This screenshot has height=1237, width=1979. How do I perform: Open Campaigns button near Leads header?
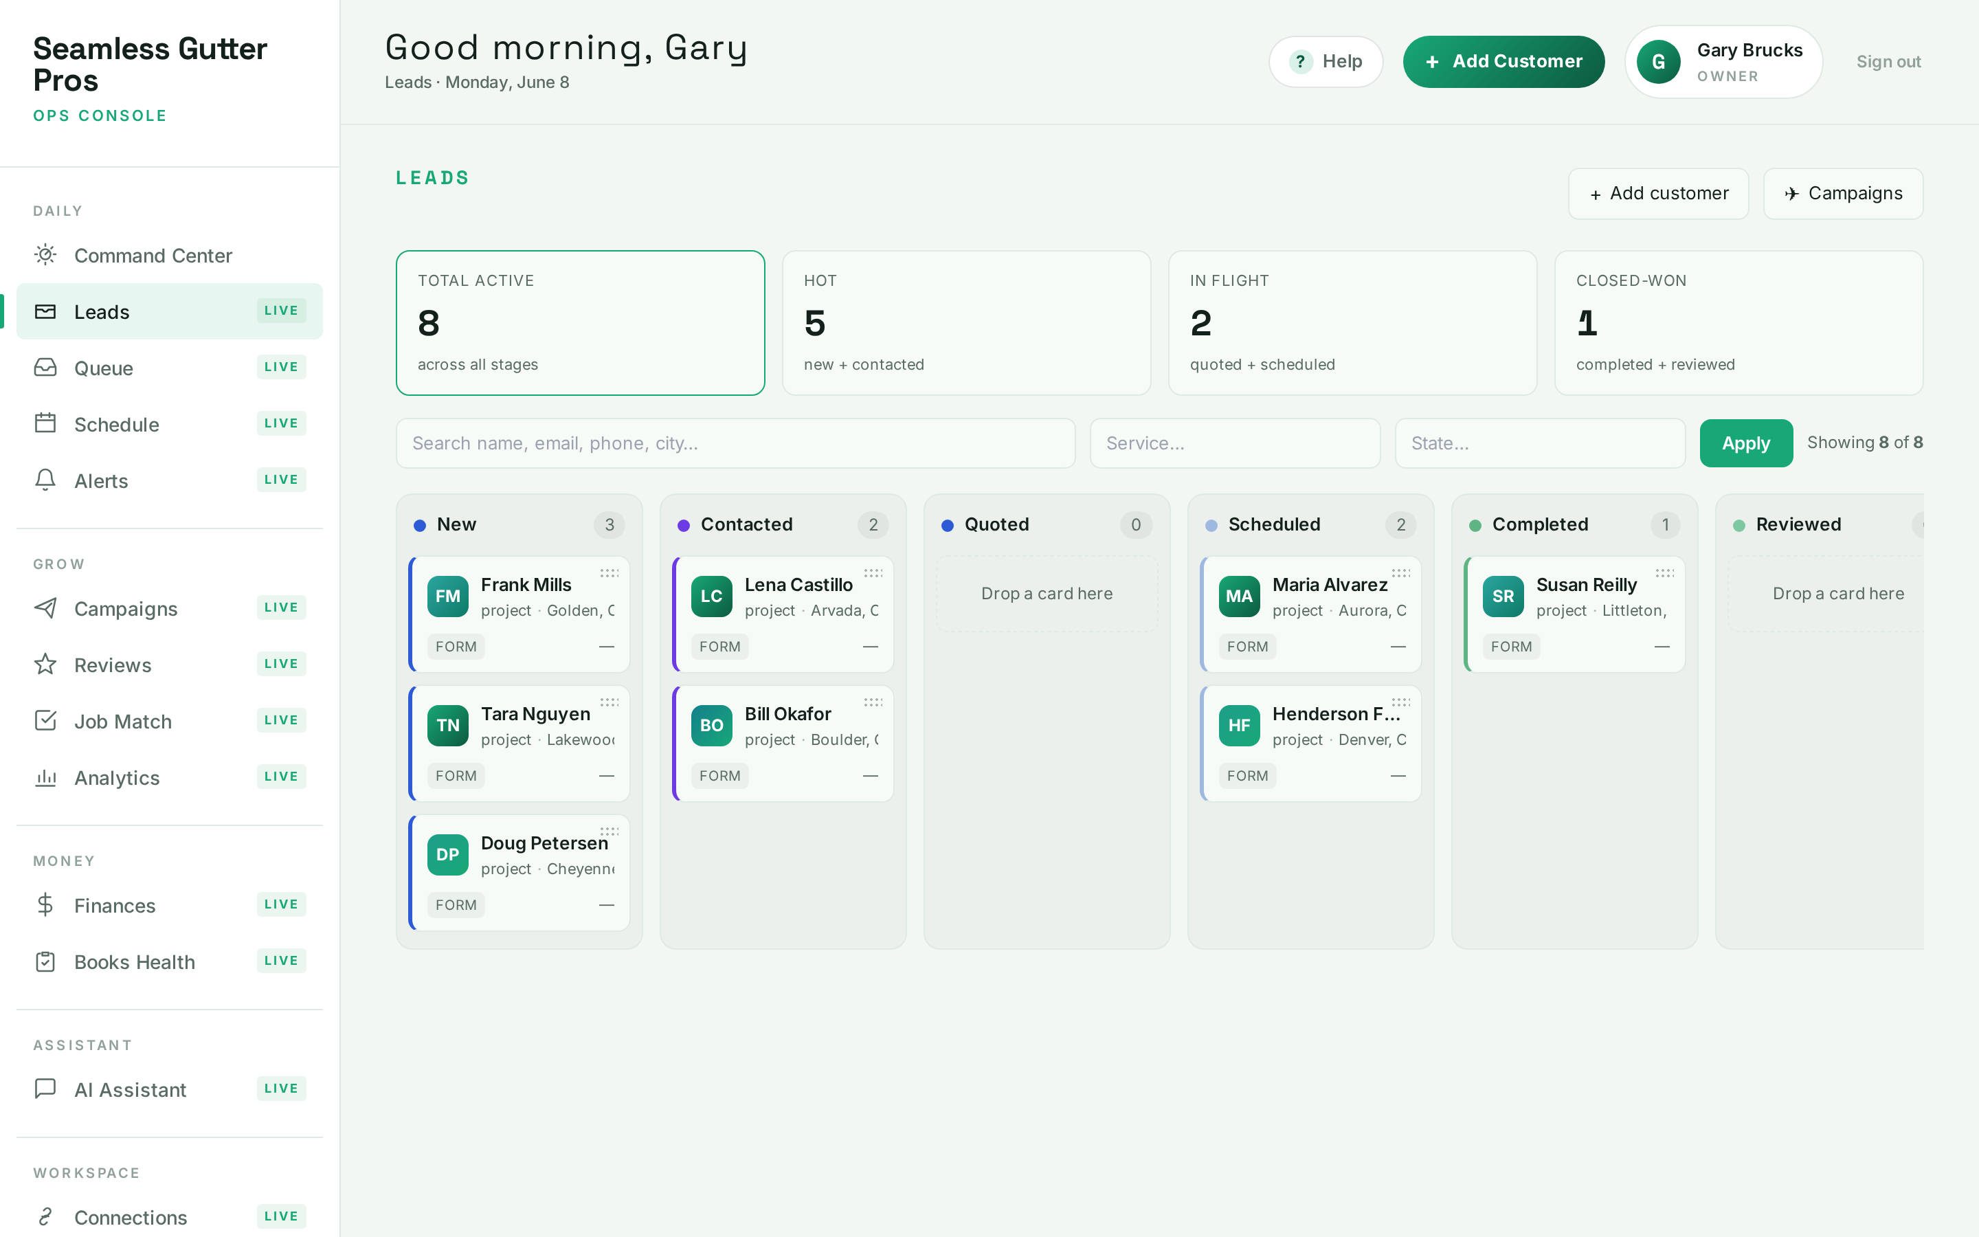[x=1842, y=194]
